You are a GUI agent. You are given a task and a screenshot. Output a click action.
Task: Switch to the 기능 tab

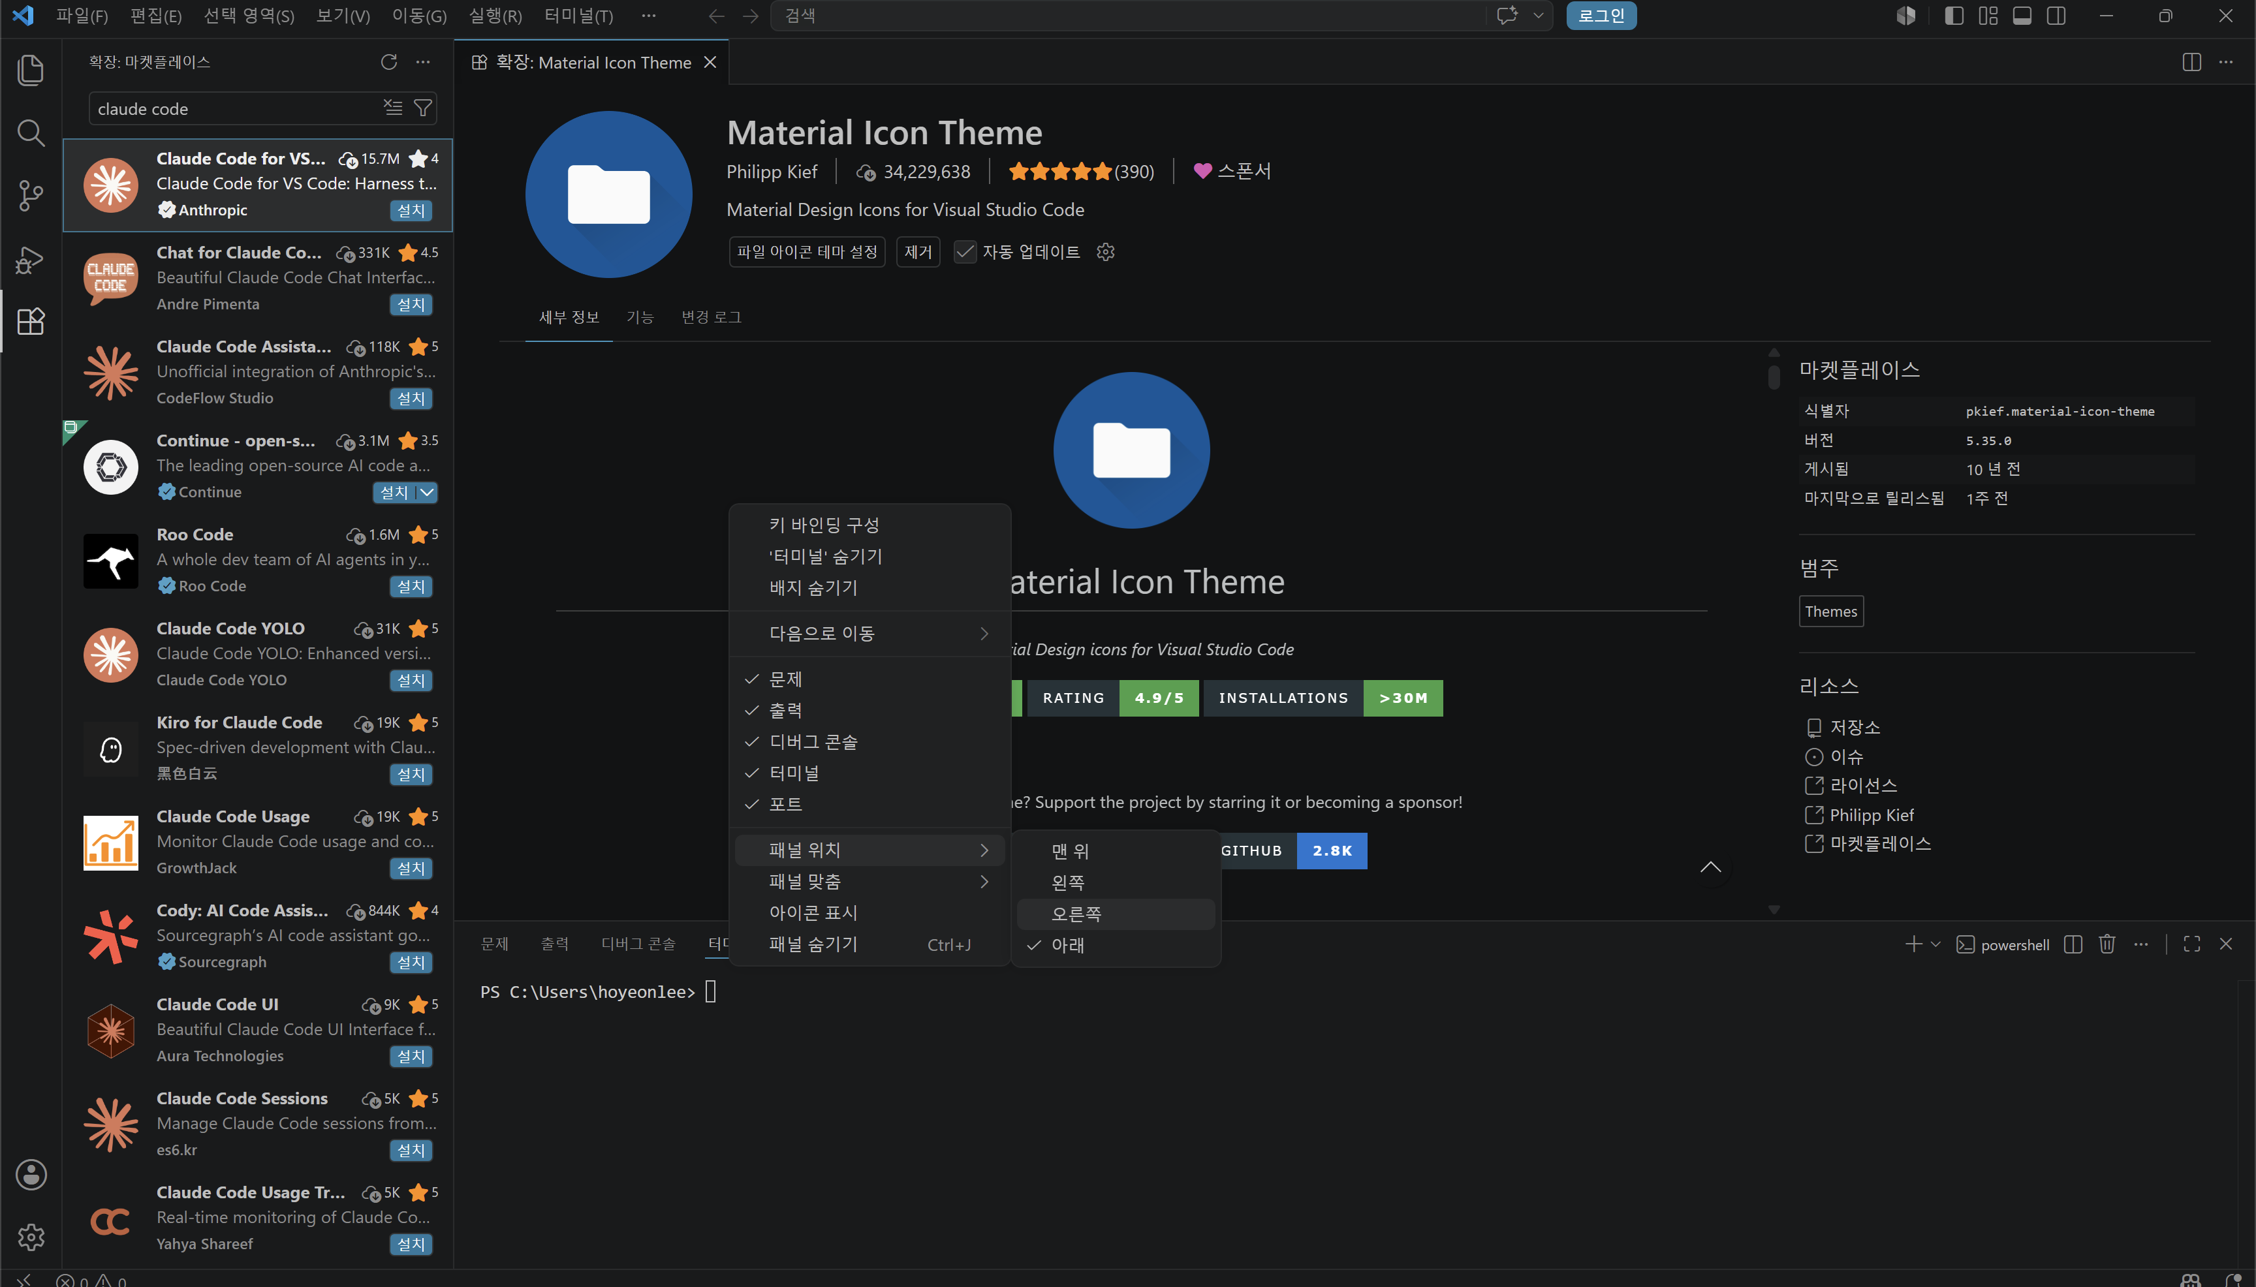coord(640,317)
